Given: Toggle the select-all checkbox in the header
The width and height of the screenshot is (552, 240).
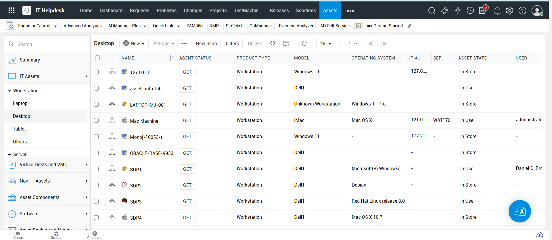Looking at the screenshot, I should pyautogui.click(x=97, y=58).
